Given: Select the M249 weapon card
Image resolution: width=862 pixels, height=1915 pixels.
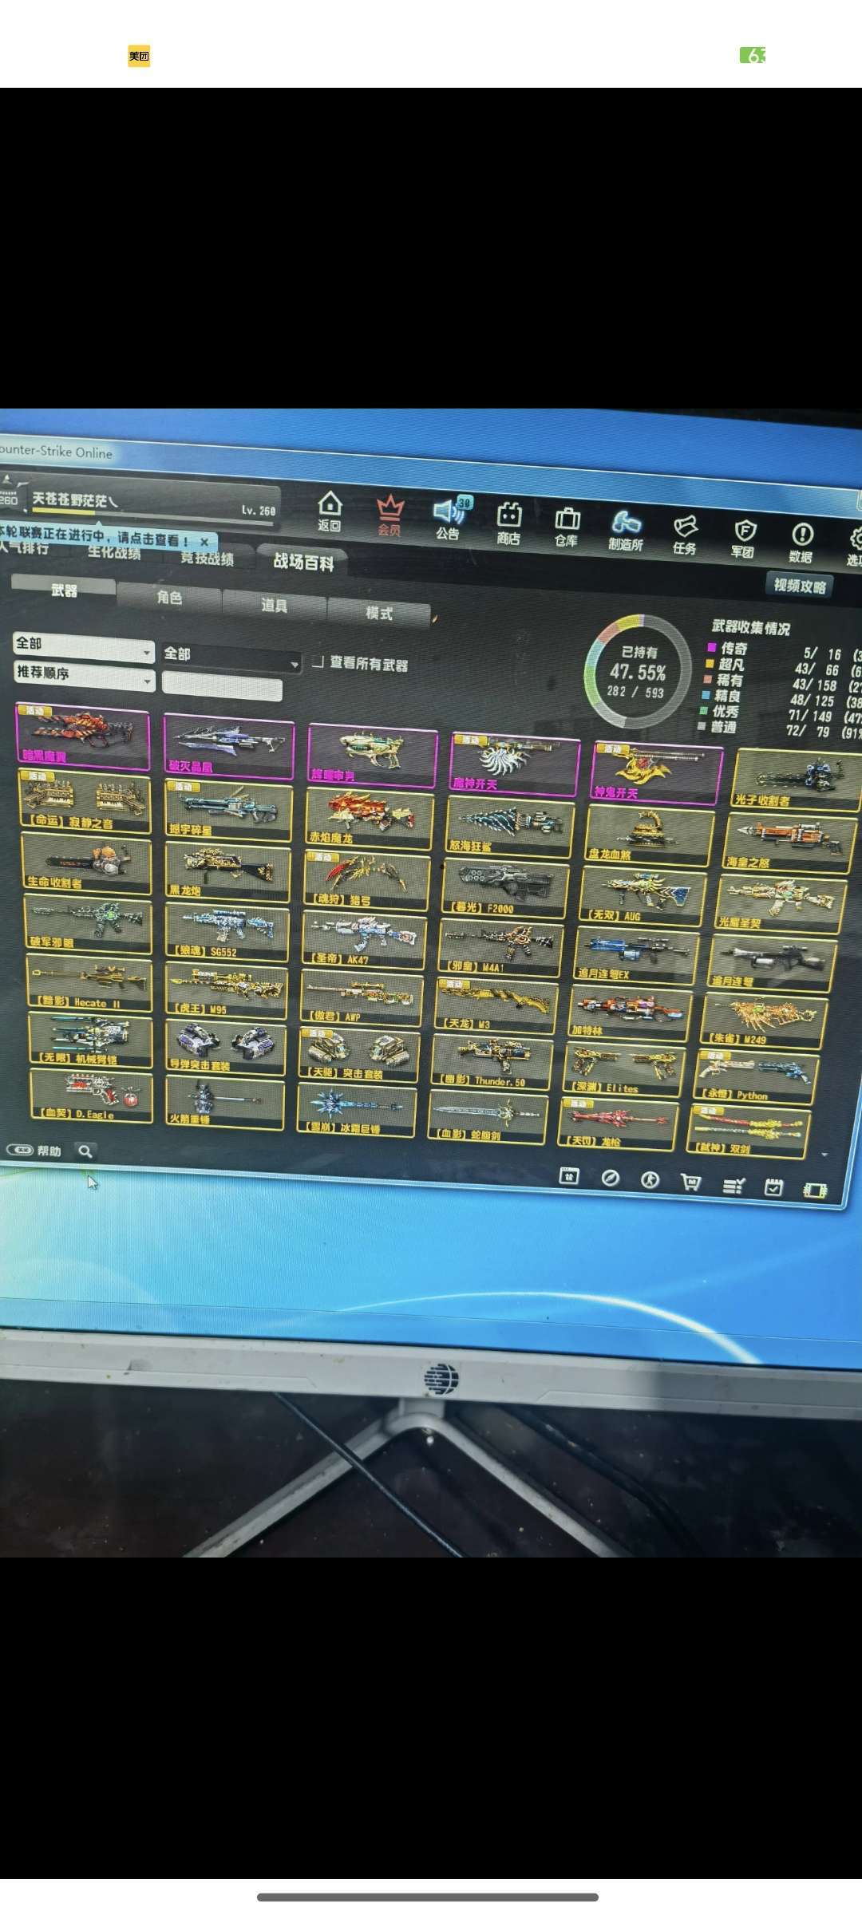Looking at the screenshot, I should (x=765, y=1021).
